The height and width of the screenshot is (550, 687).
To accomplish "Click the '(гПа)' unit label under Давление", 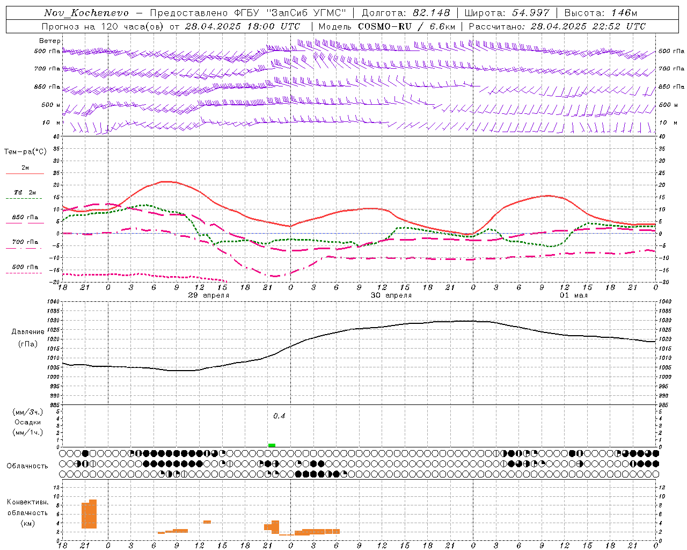I will point(28,344).
